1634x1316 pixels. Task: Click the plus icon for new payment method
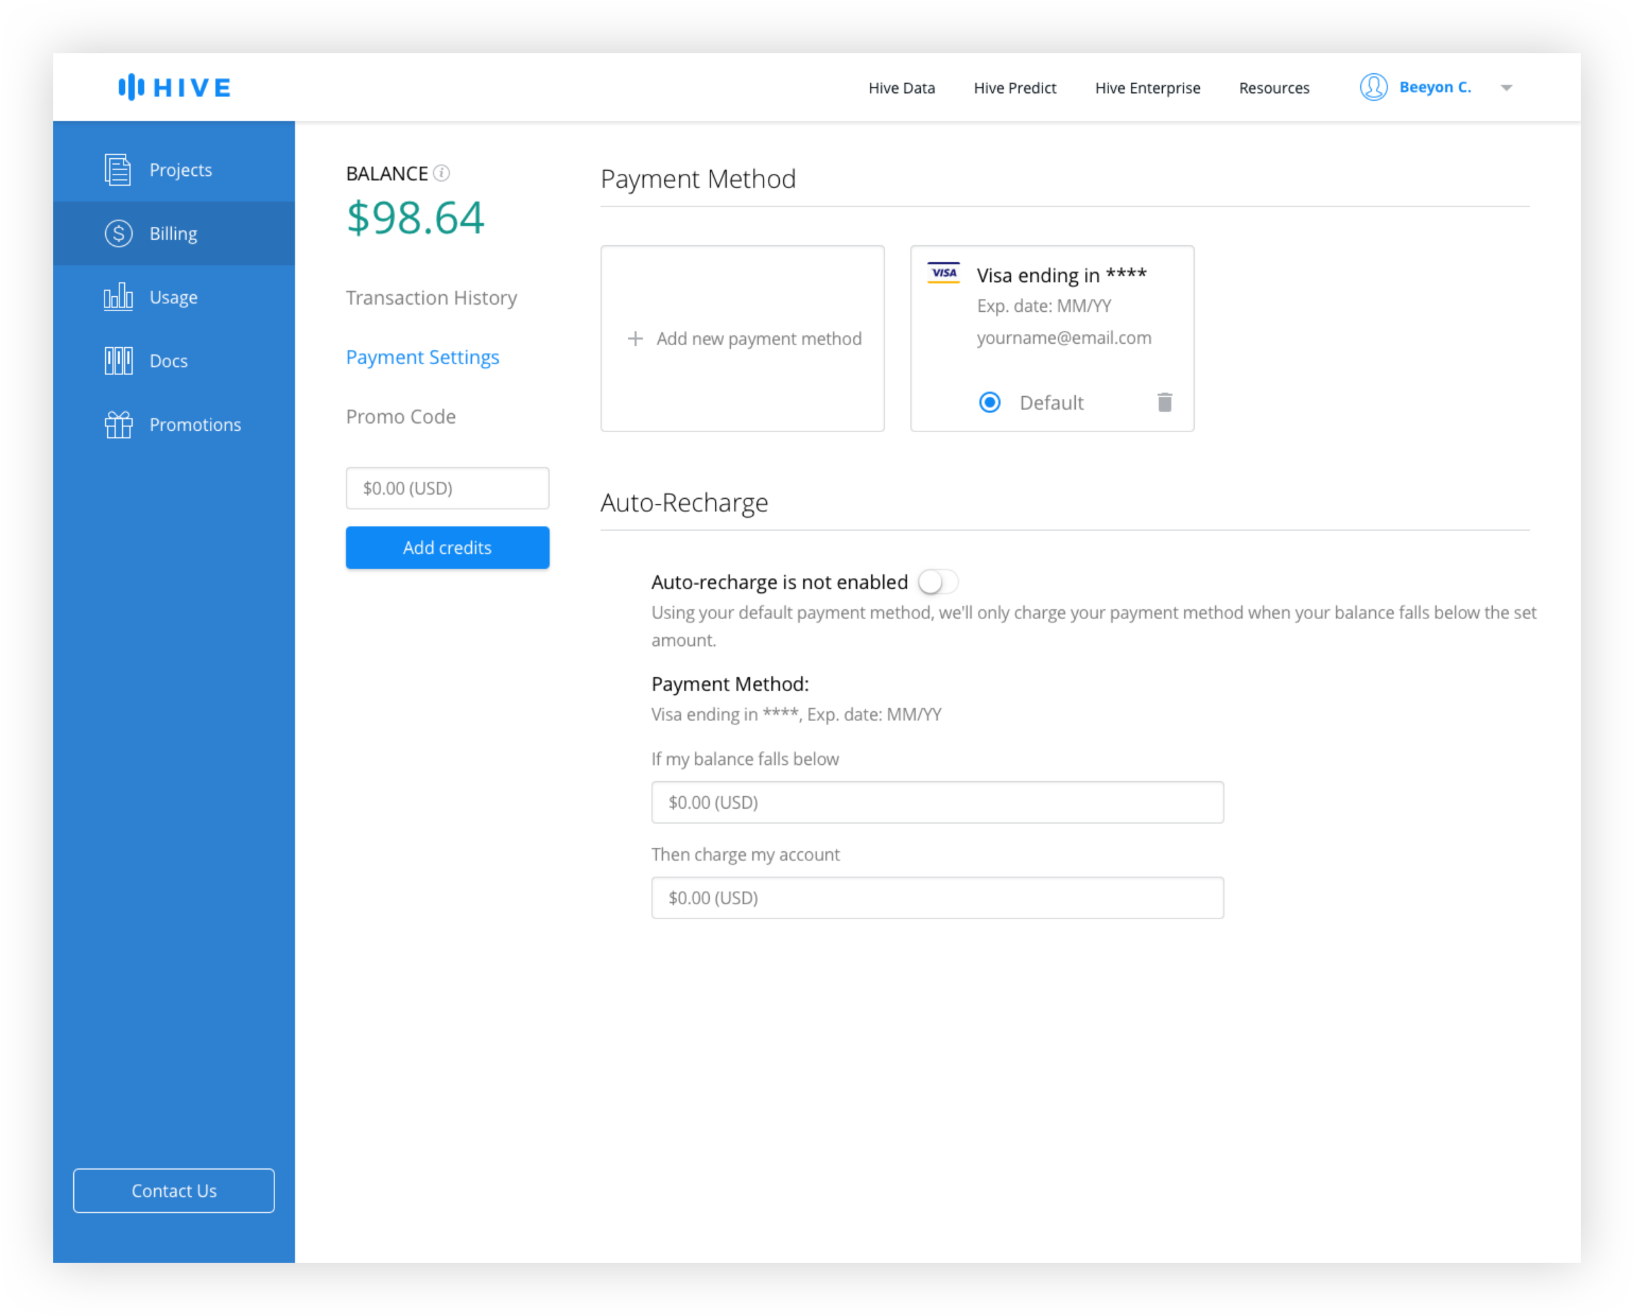click(635, 338)
